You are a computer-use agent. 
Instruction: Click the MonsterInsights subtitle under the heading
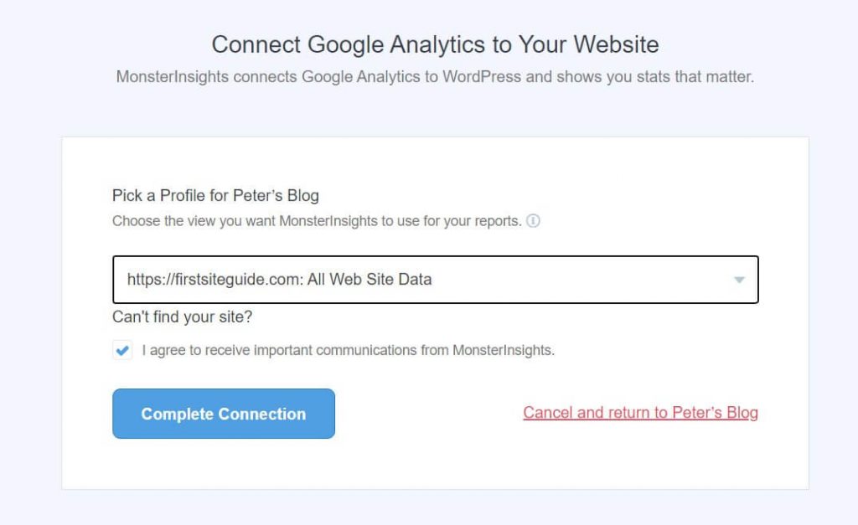point(435,77)
